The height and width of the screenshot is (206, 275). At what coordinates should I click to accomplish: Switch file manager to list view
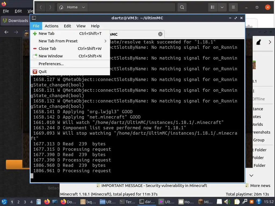click(x=213, y=7)
